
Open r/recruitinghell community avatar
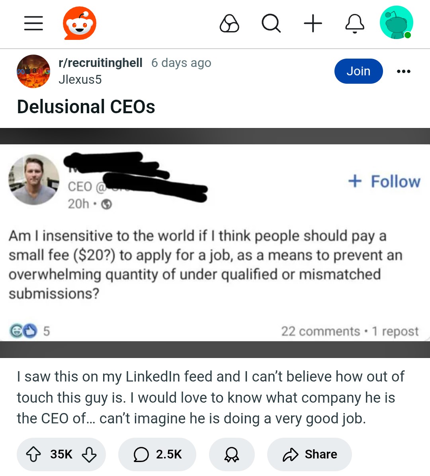click(x=33, y=71)
